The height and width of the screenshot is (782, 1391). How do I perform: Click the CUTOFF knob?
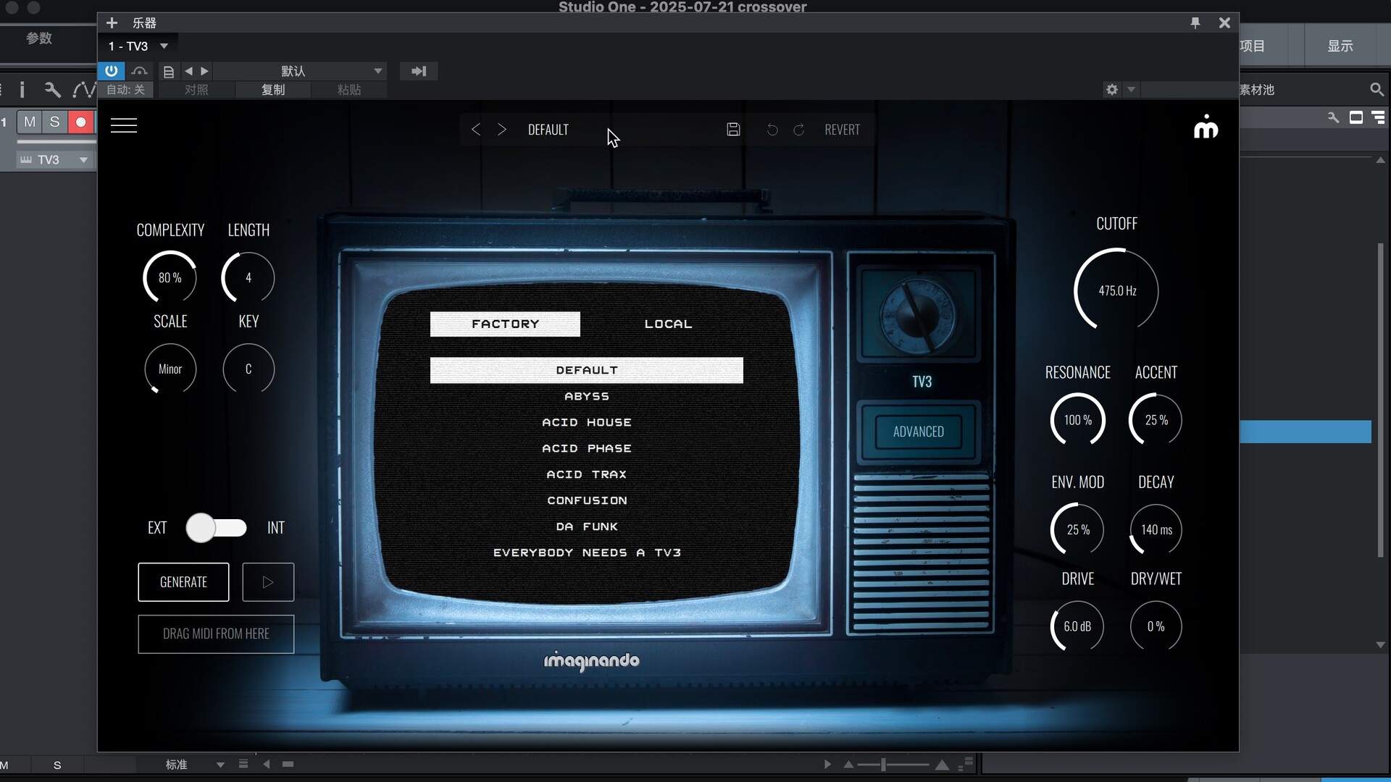tap(1116, 291)
